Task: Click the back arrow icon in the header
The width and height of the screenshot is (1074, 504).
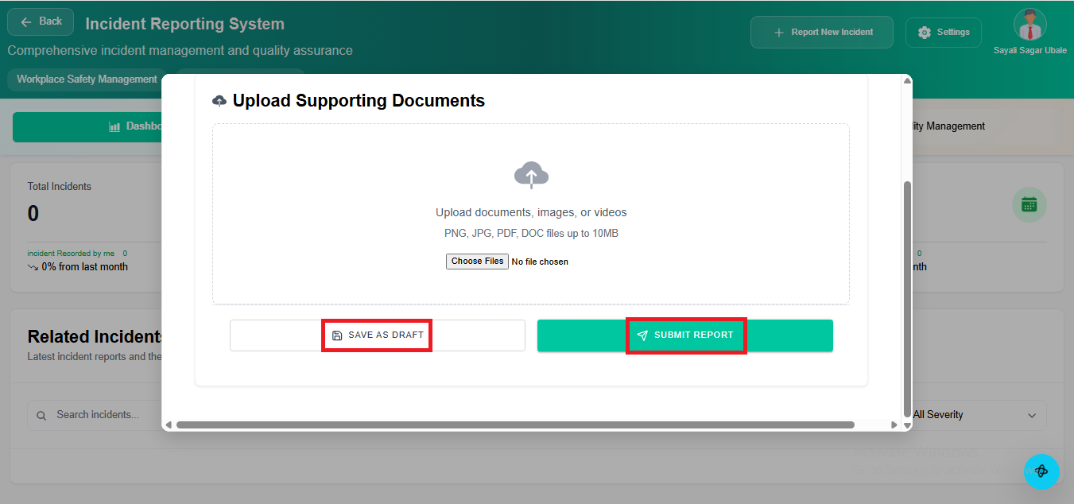Action: (25, 21)
